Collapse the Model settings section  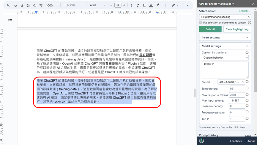225,46
